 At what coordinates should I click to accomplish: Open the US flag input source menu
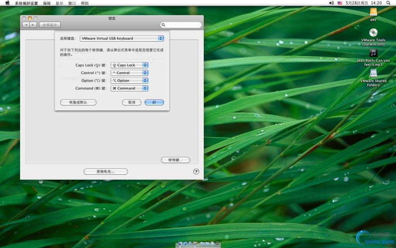340,3
